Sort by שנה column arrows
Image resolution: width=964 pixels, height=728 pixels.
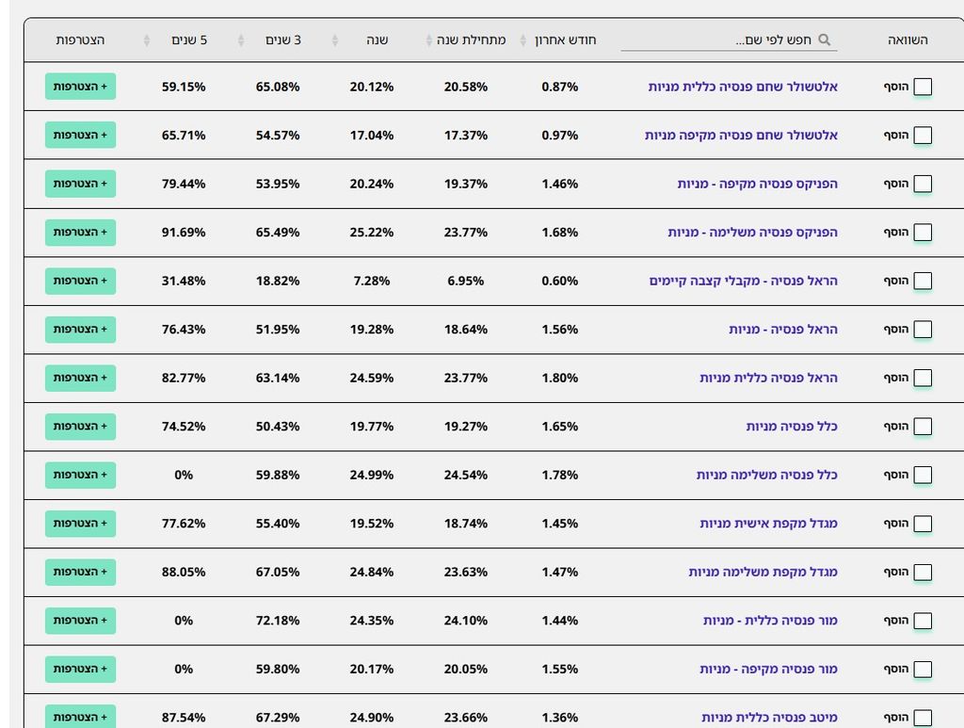[335, 40]
